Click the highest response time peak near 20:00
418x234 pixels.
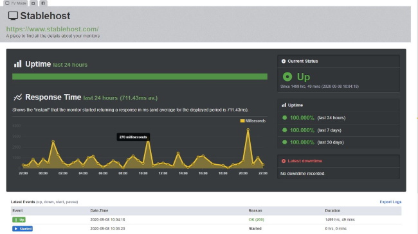tap(248, 130)
